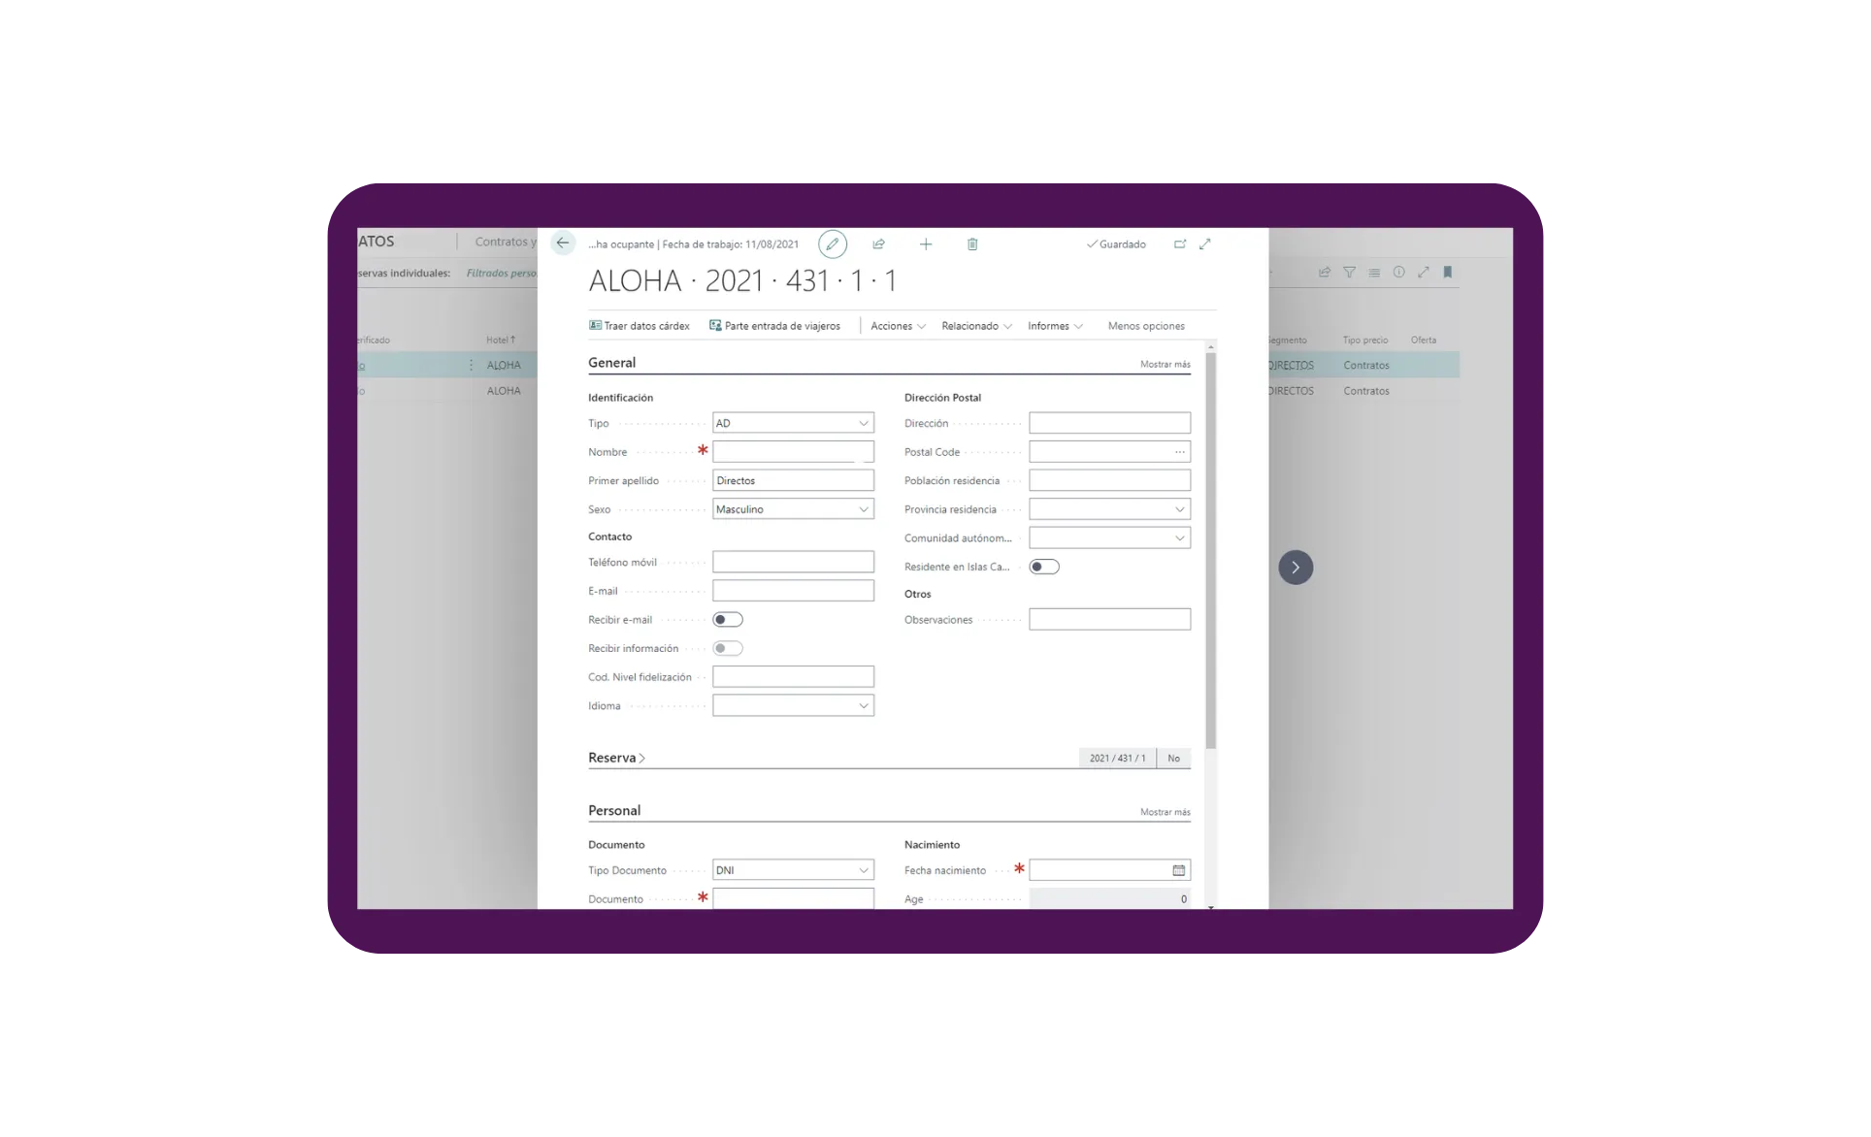Click the E-mail input field
The width and height of the screenshot is (1871, 1137).
[793, 591]
